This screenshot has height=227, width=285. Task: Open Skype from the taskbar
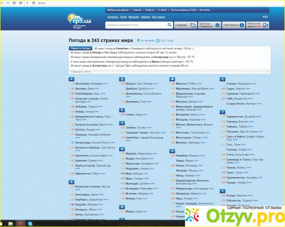(x=30, y=223)
